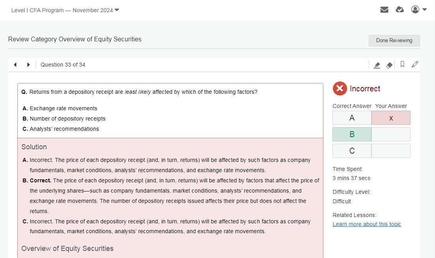Click answer option B. Number of depository receipts
Image resolution: width=435 pixels, height=258 pixels.
click(x=67, y=119)
